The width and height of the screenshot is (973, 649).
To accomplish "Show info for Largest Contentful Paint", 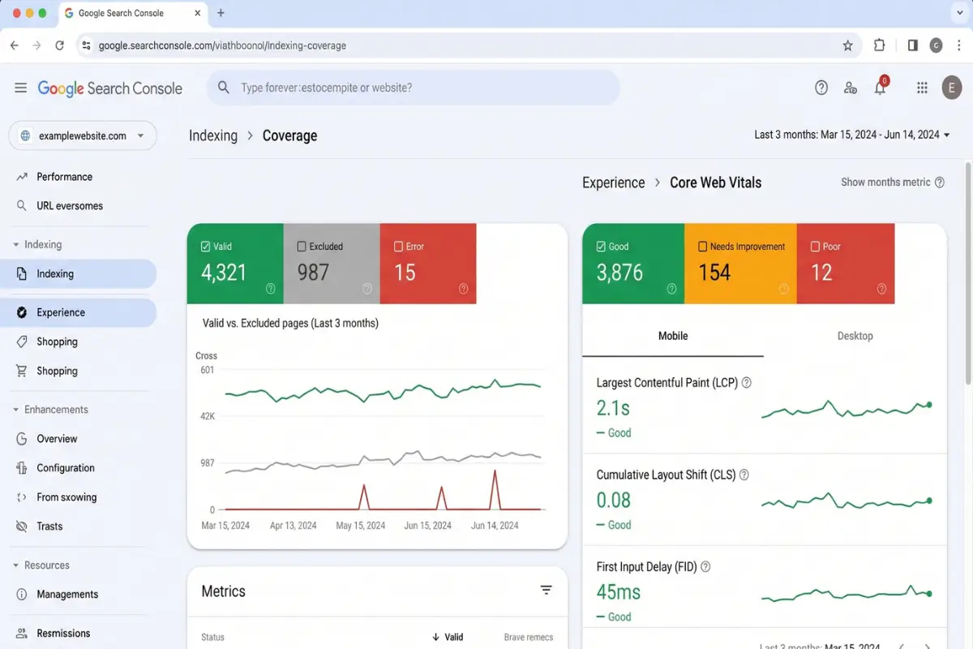I will coord(747,382).
